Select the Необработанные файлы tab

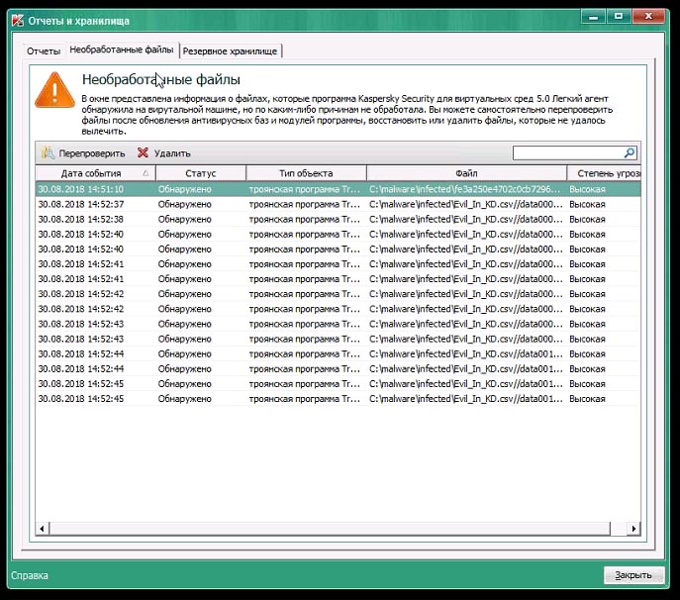tap(122, 50)
